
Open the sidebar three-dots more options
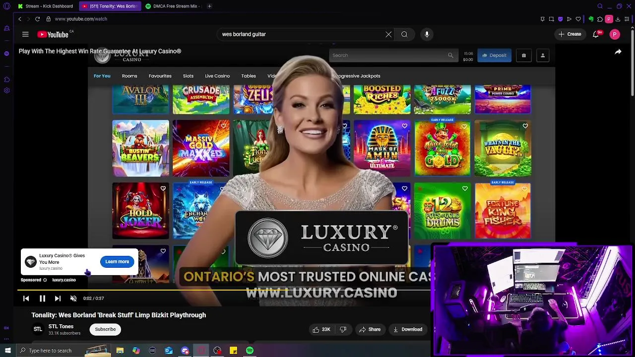point(6,338)
